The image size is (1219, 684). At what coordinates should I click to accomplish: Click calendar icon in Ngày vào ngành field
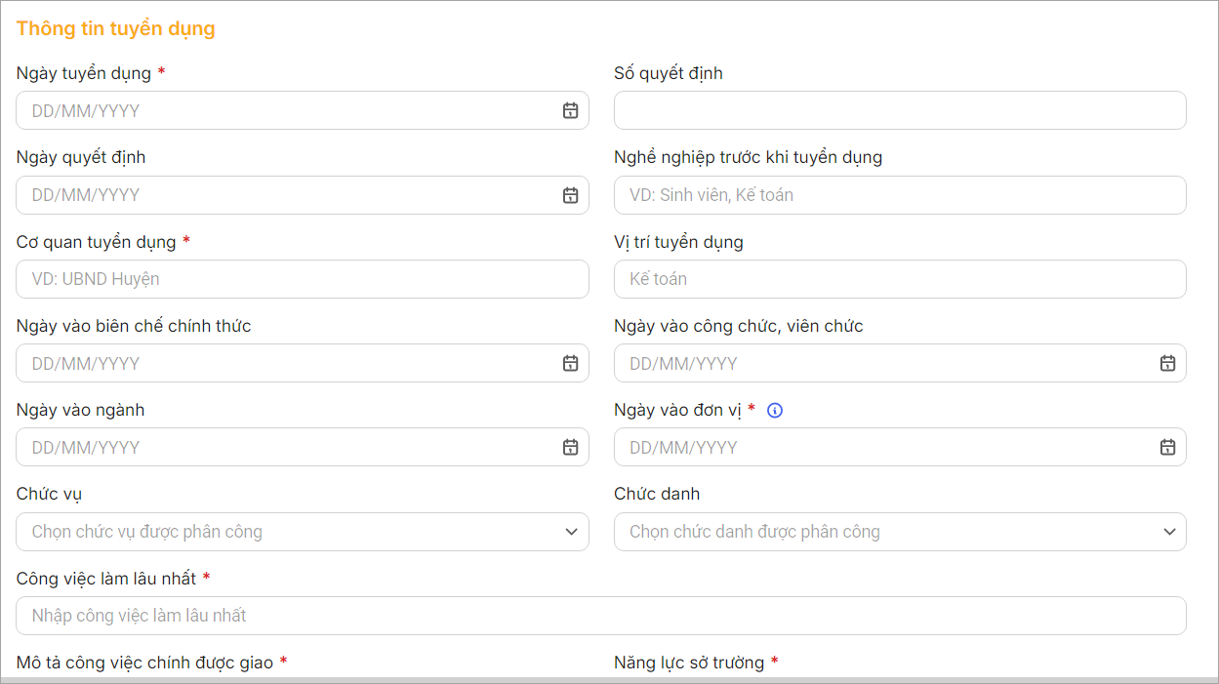pyautogui.click(x=570, y=447)
